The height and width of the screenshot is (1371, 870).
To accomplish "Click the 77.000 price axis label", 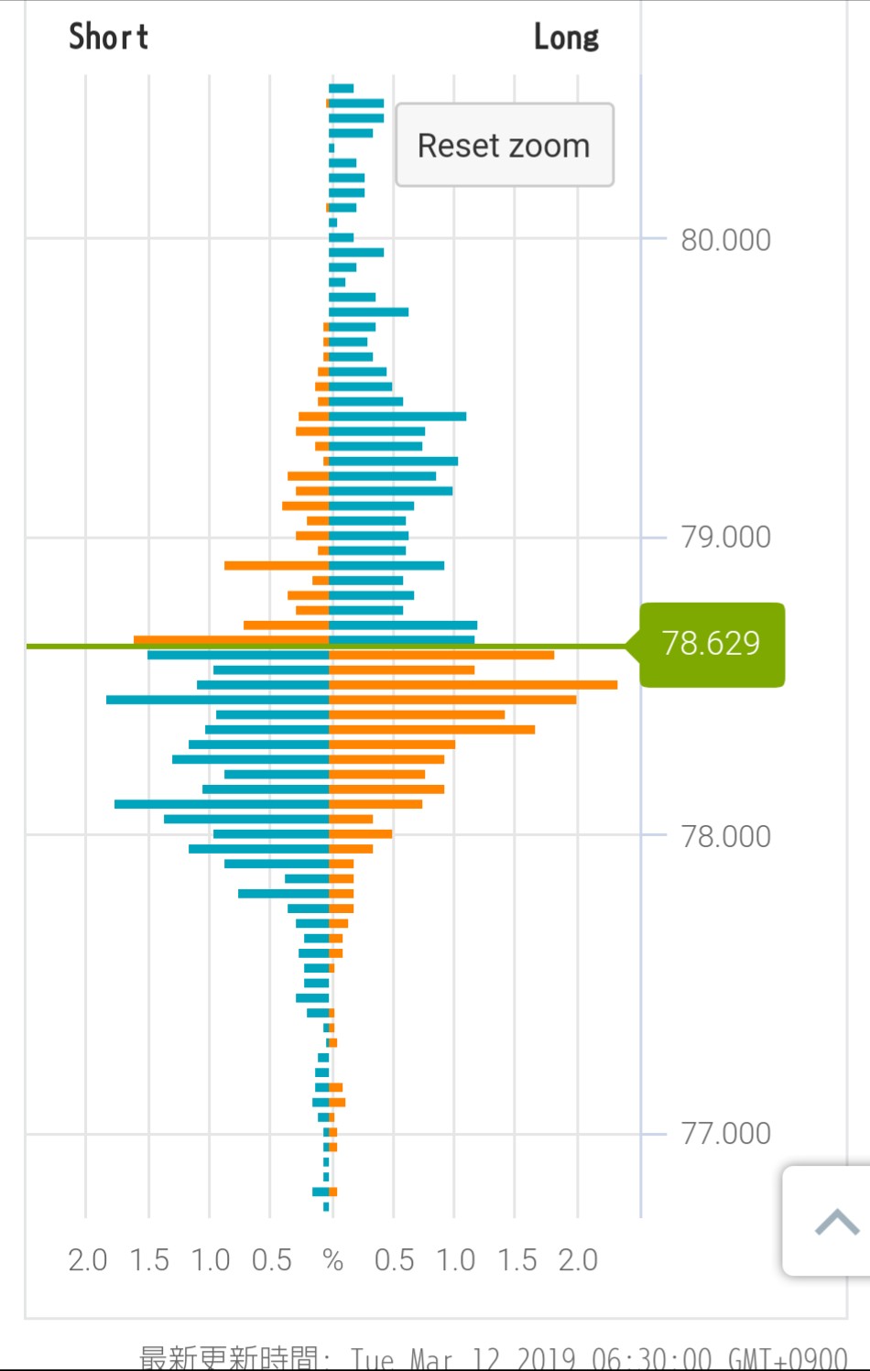I will click(x=725, y=1133).
